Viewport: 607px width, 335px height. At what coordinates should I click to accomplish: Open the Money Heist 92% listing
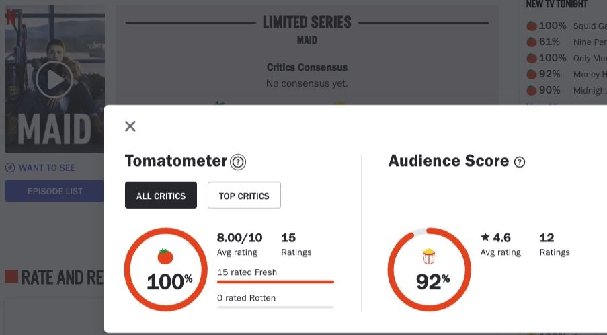(567, 75)
